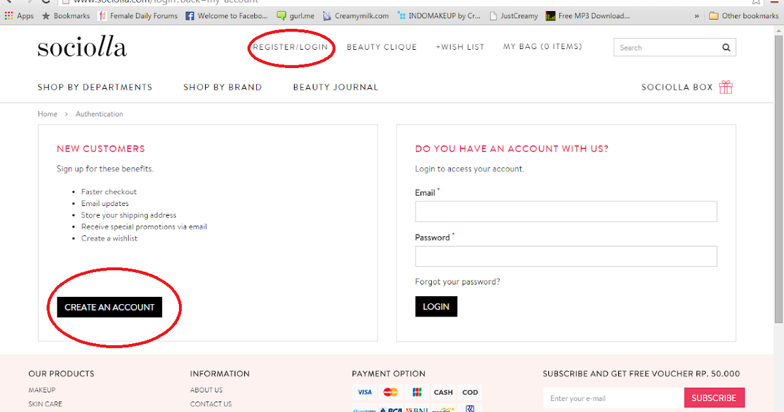Open Beauty Journal menu item
The image size is (784, 412).
point(335,87)
